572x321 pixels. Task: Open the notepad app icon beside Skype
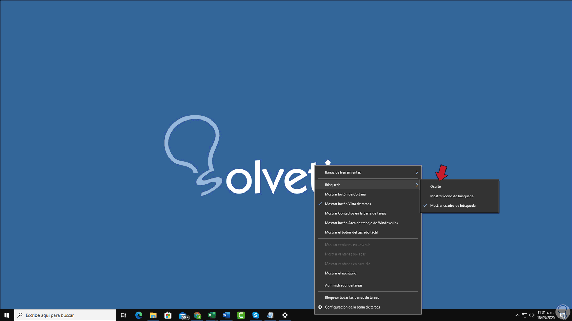(x=270, y=315)
